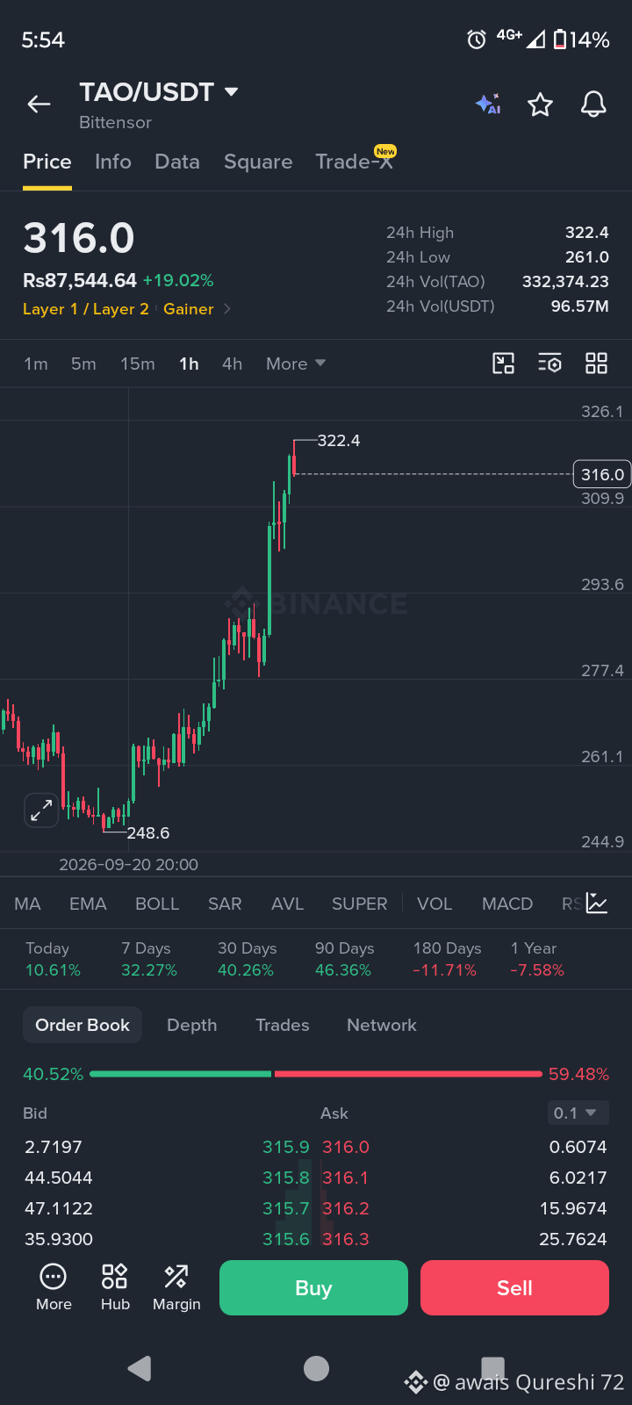
Task: Click the bid/ask ratio bar
Action: click(x=316, y=1074)
